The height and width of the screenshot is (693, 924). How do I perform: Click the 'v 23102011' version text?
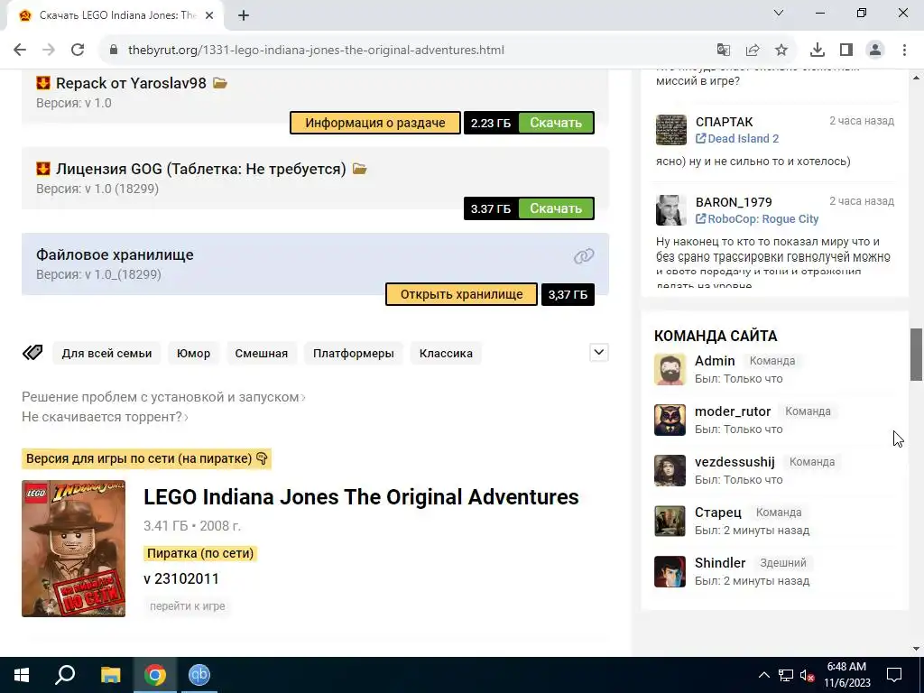pyautogui.click(x=181, y=578)
